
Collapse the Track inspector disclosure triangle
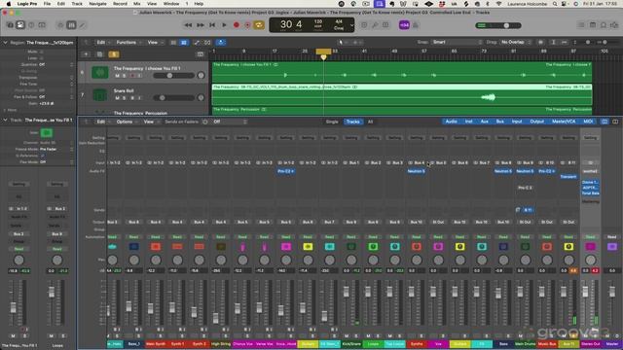pyautogui.click(x=5, y=120)
